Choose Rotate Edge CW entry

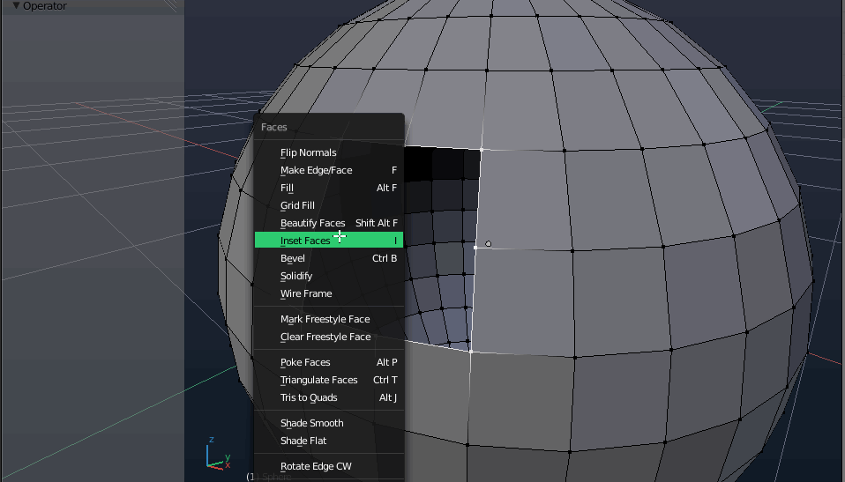(329, 466)
